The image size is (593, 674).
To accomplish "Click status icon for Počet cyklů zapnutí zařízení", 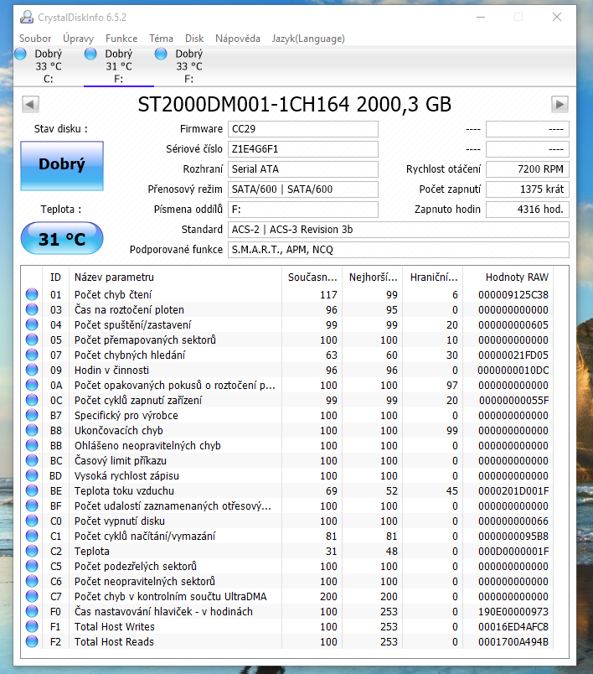I will coord(32,400).
